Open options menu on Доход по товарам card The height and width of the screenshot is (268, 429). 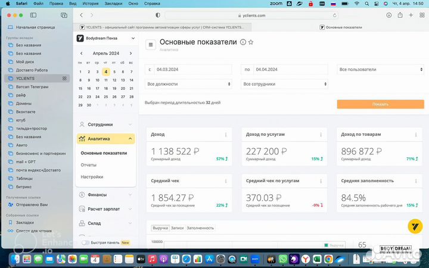[416, 135]
